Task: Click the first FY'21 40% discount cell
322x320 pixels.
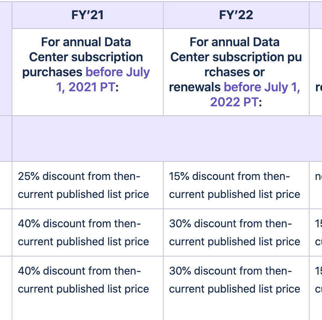Action: coord(88,232)
